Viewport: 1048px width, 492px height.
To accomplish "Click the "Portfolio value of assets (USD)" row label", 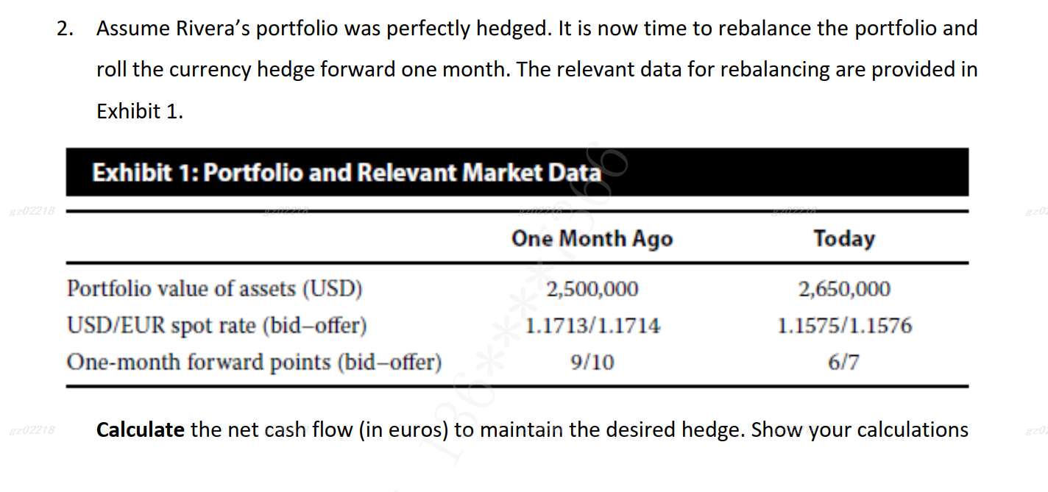I will [x=215, y=289].
